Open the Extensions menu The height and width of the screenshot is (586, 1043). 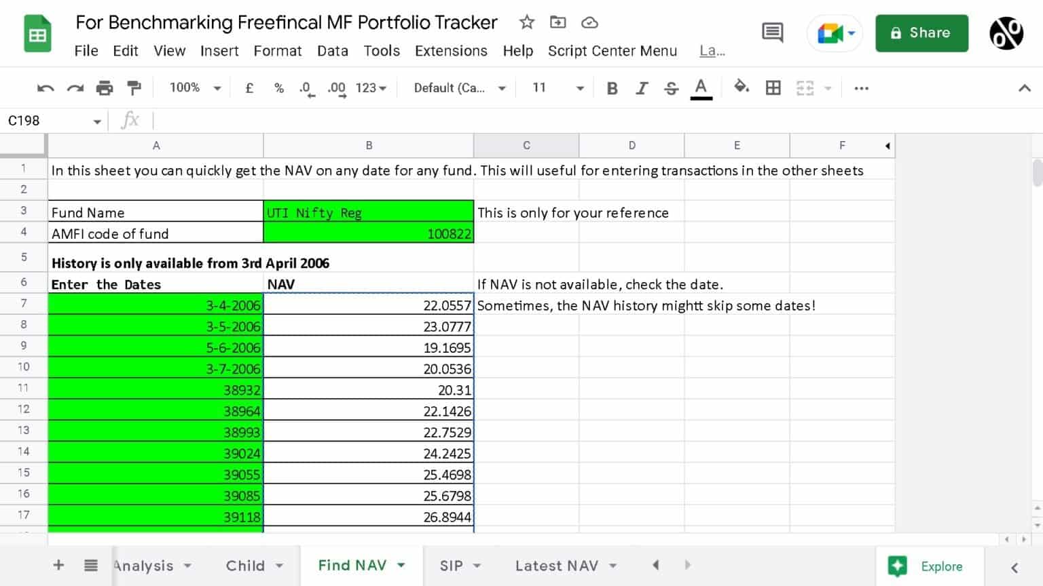[450, 51]
